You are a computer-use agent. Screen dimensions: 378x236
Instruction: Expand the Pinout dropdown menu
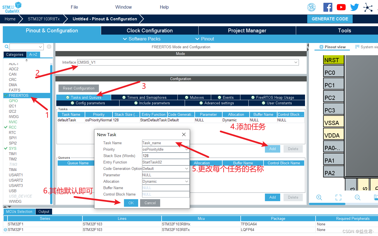[205, 39]
